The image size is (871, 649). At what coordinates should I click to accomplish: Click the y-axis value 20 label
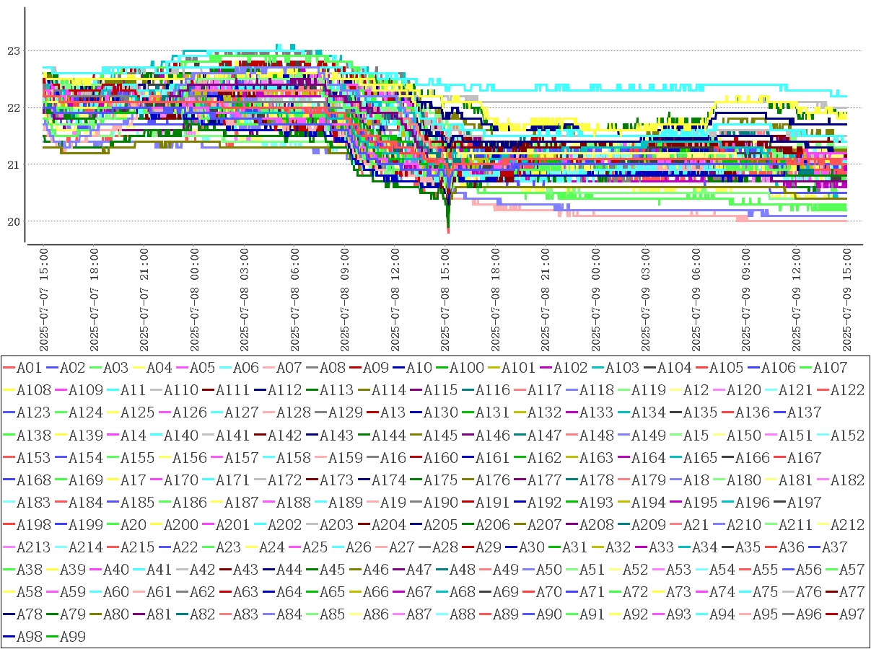click(x=13, y=221)
